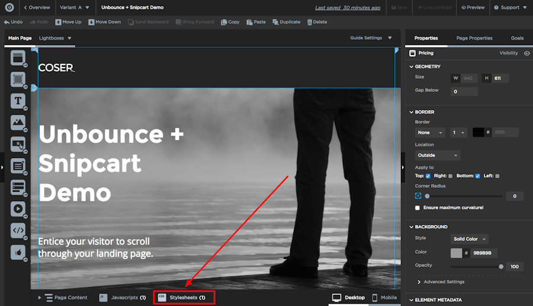This screenshot has height=306, width=533.
Task: Open the border Location Outside dropdown
Action: coord(438,155)
